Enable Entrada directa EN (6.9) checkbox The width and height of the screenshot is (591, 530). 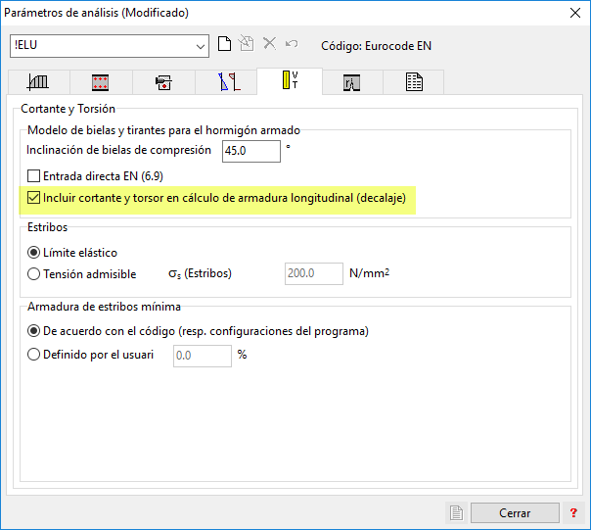point(34,176)
